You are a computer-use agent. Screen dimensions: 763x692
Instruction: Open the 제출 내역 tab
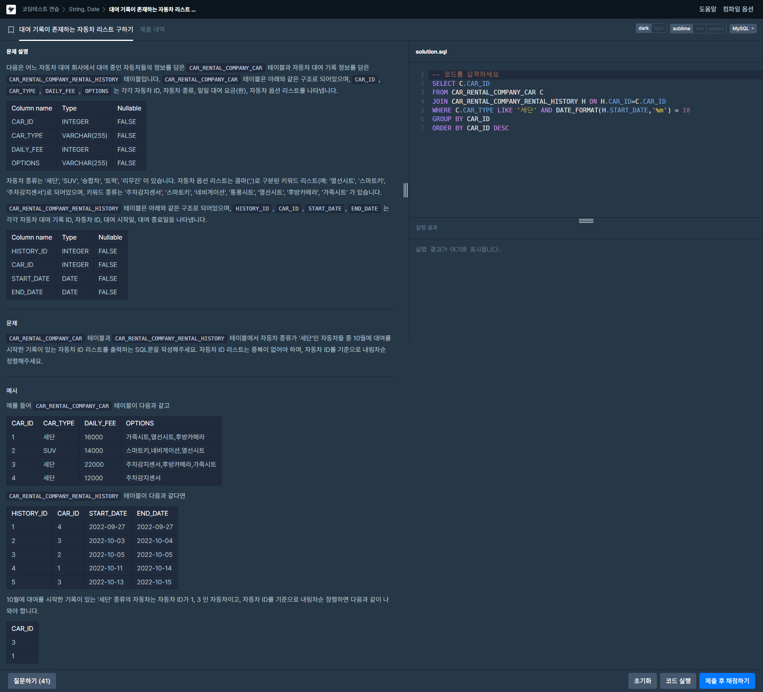point(152,29)
